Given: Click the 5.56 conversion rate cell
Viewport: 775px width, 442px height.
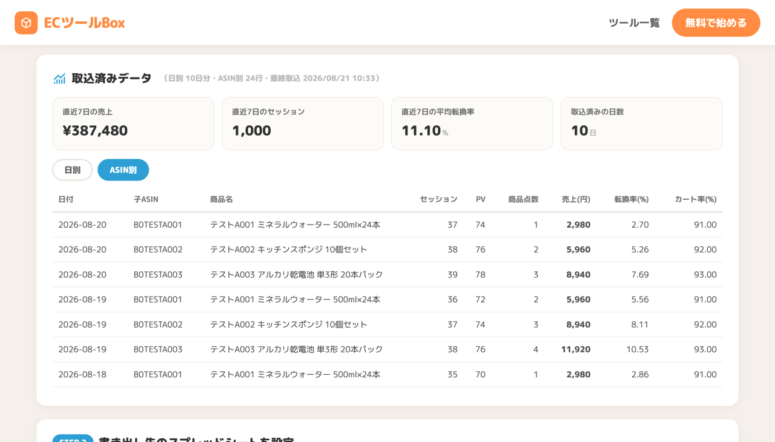Looking at the screenshot, I should pos(640,299).
